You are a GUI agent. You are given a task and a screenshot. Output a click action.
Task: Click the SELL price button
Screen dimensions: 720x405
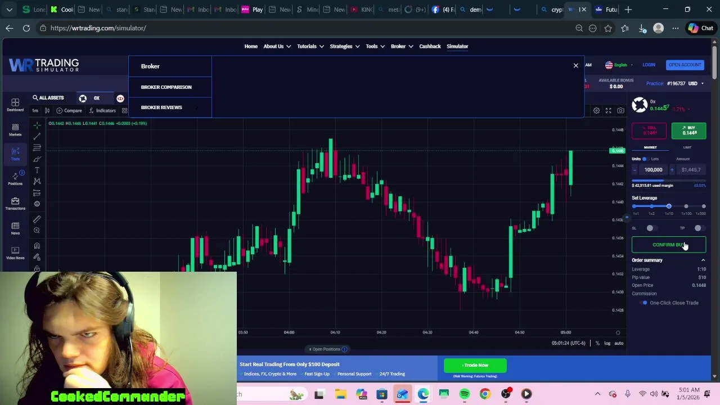click(x=649, y=130)
